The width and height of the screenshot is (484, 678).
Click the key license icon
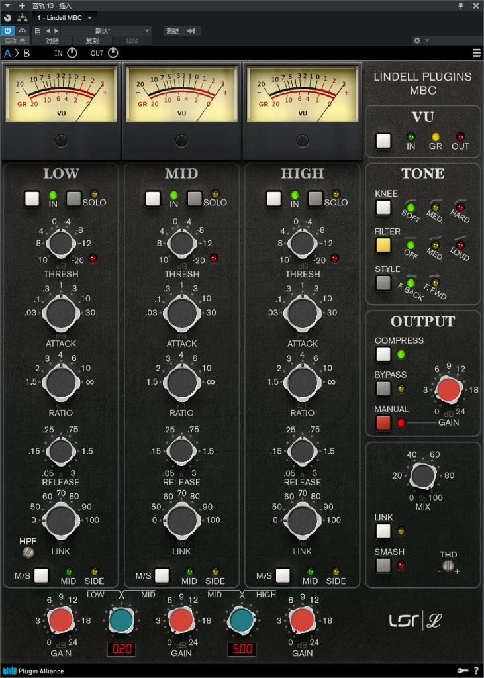point(463,671)
